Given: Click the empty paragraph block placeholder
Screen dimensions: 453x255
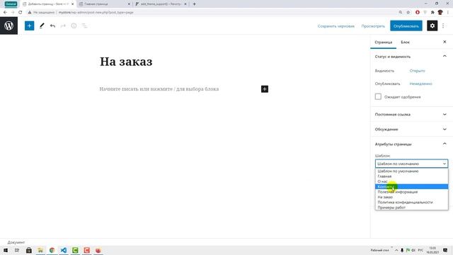Looking at the screenshot, I should coord(159,89).
